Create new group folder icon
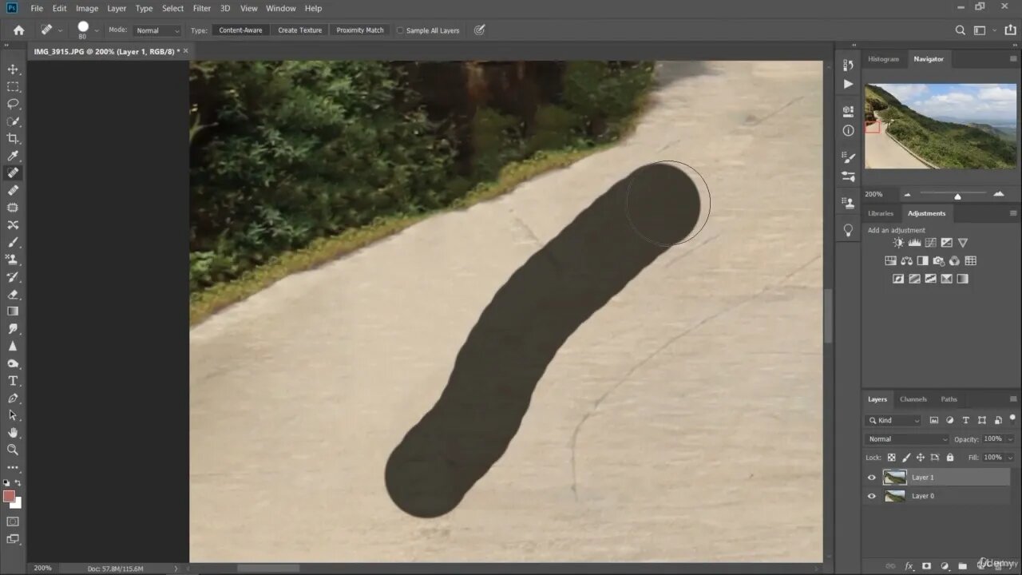Screen dimensions: 1022x575 962,566
